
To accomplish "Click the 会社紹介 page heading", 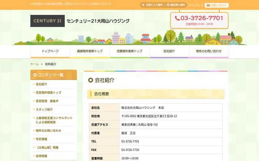I will 104,80.
